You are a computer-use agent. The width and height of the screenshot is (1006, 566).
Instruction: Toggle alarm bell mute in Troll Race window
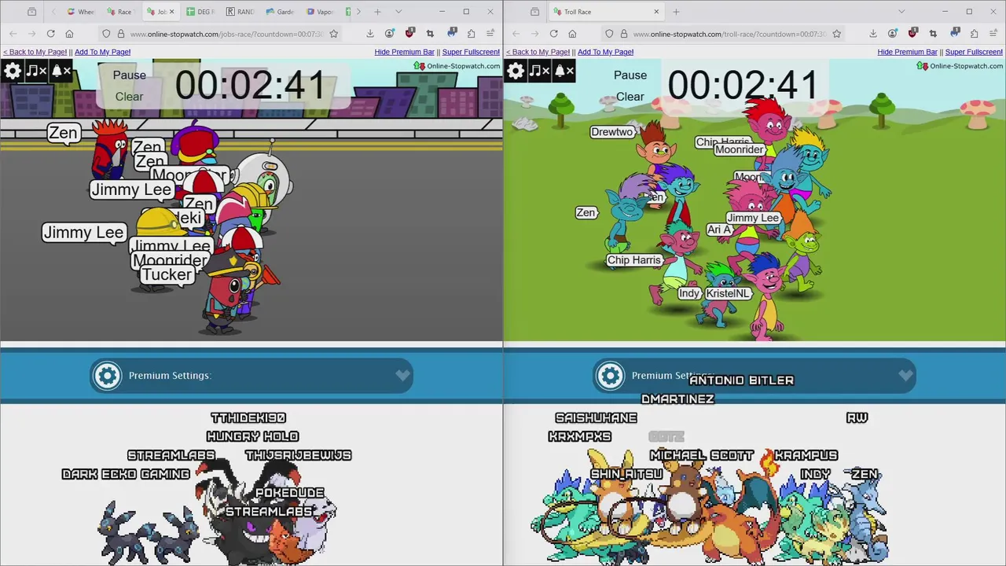pyautogui.click(x=564, y=72)
